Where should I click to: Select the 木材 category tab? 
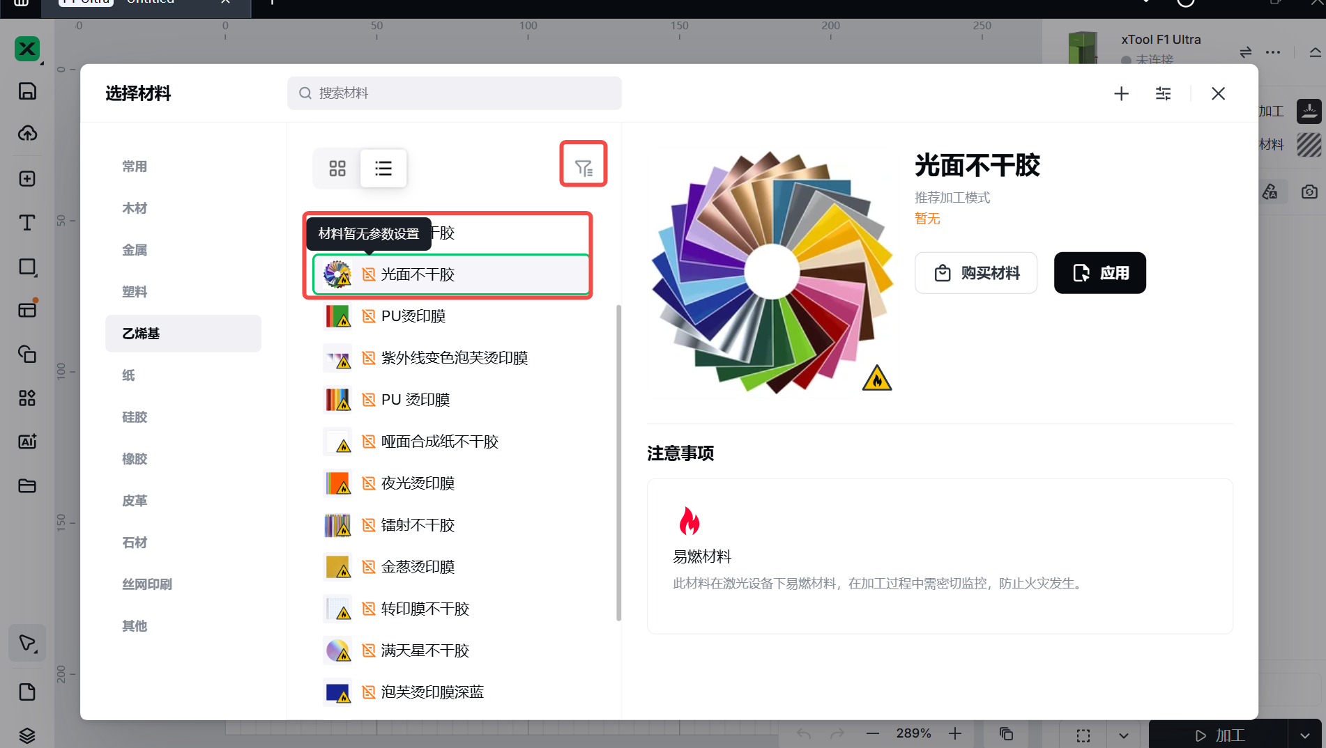pos(135,208)
